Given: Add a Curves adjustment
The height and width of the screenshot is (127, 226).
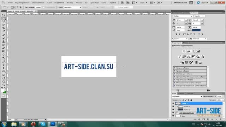Looking at the screenshot, I should click(193, 51).
